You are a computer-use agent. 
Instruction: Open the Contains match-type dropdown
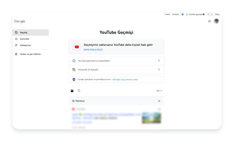tap(178, 14)
